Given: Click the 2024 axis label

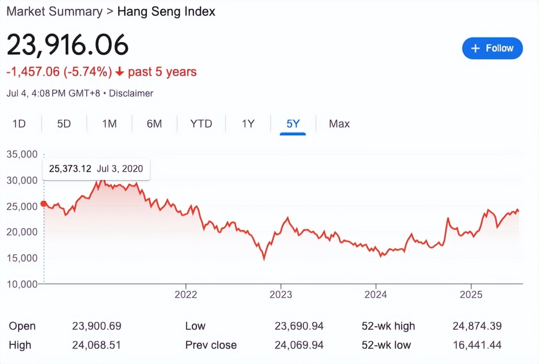Looking at the screenshot, I should coord(376,295).
